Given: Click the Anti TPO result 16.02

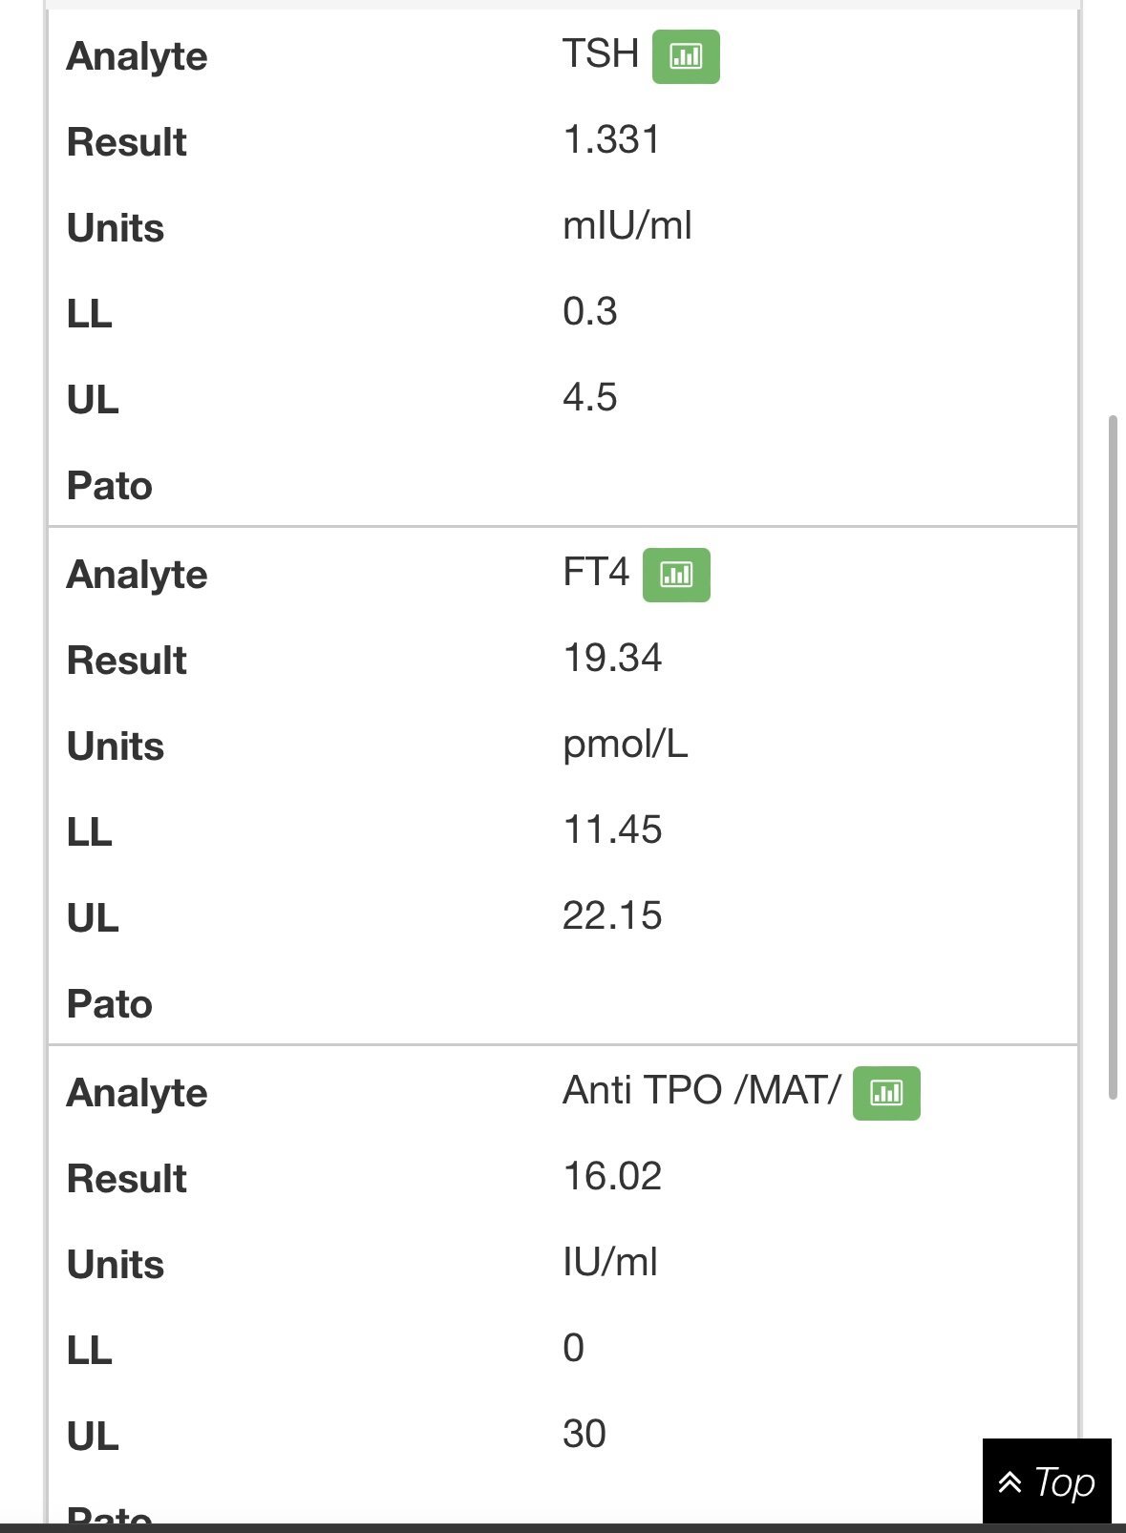Looking at the screenshot, I should (x=612, y=1177).
